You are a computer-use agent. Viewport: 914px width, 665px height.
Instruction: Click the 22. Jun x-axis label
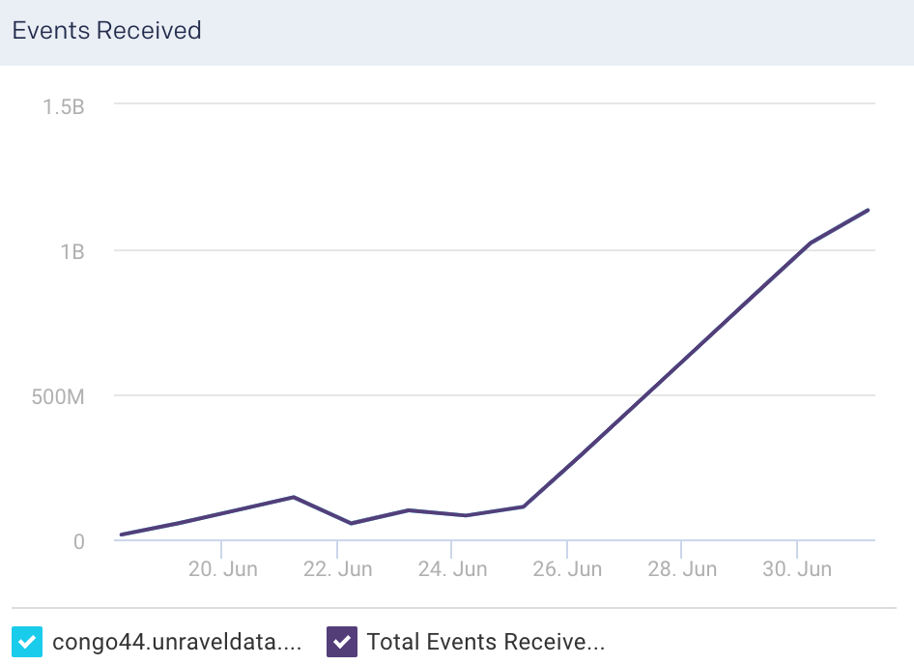click(x=337, y=568)
